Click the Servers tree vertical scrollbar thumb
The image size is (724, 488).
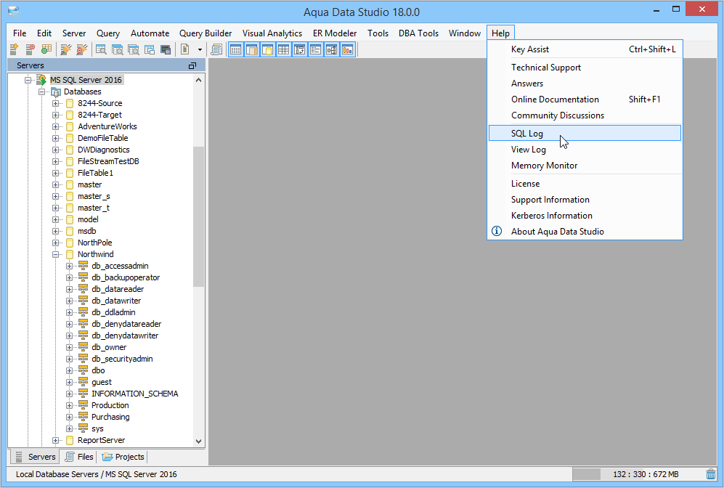[x=198, y=216]
